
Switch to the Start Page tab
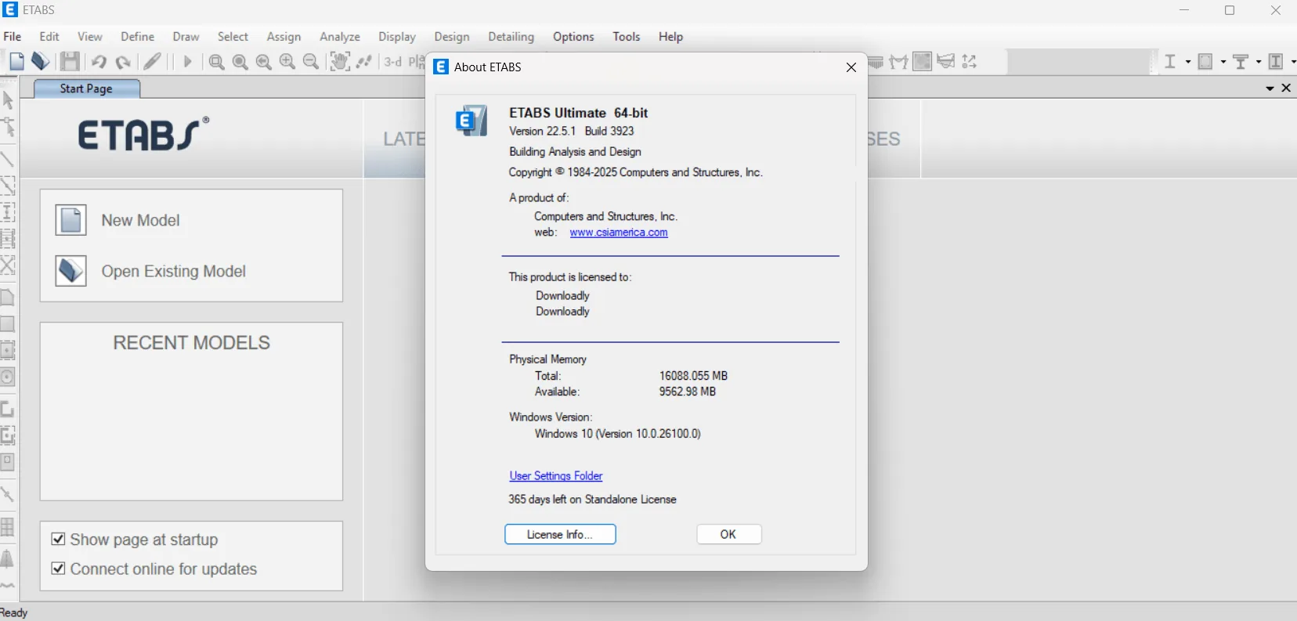click(86, 88)
